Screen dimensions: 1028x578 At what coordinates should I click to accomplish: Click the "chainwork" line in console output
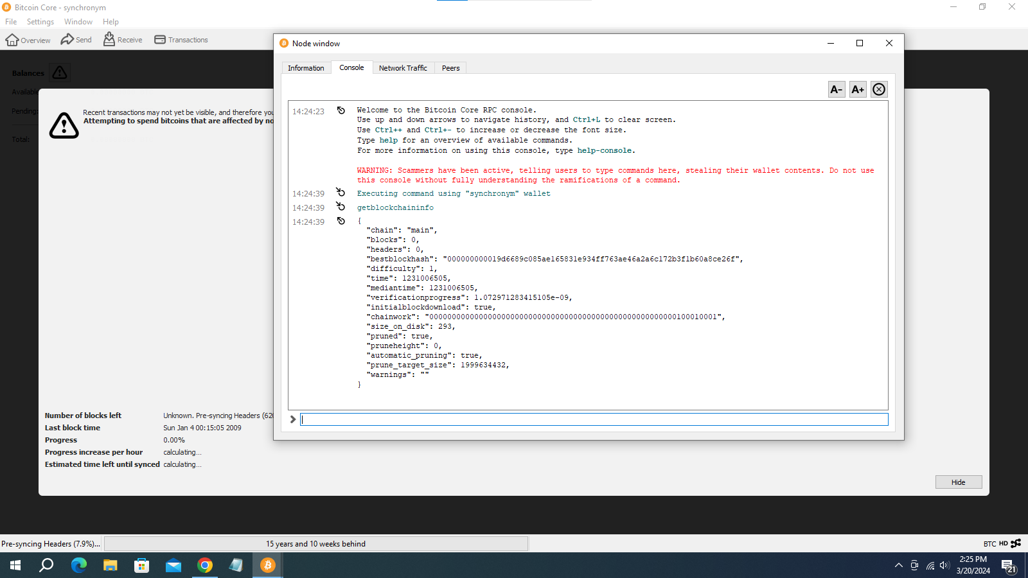coord(545,317)
